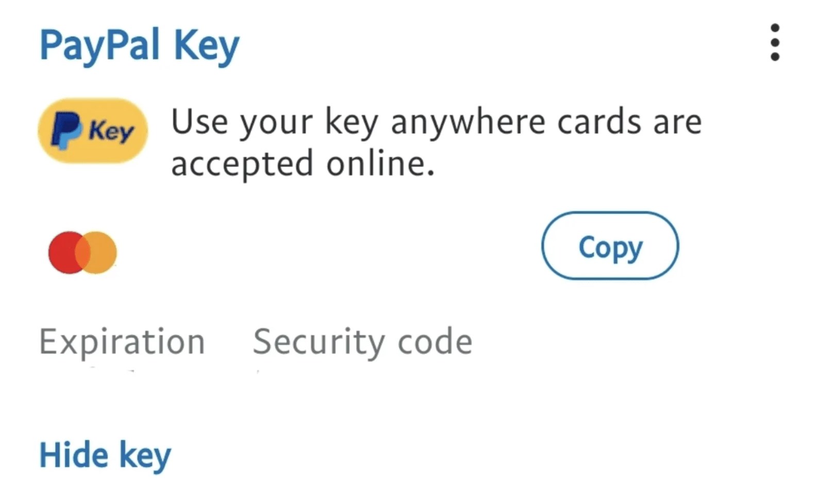The width and height of the screenshot is (818, 488).
Task: Click the Expiration label
Action: (x=122, y=342)
